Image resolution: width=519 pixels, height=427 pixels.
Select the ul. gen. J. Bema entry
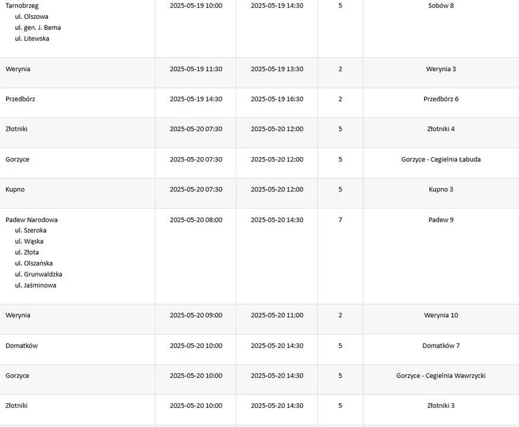pos(38,27)
